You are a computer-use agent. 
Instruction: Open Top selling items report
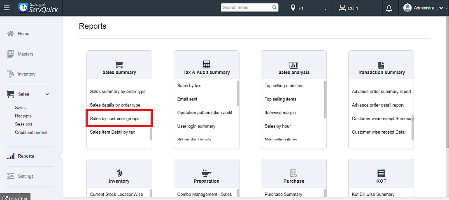(x=280, y=99)
